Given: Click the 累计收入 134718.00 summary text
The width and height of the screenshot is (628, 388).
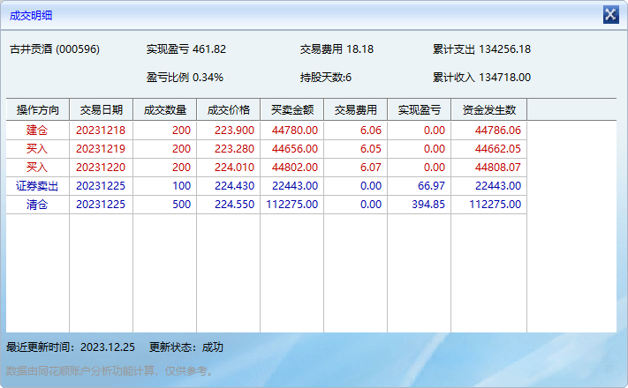Looking at the screenshot, I should pyautogui.click(x=481, y=77).
